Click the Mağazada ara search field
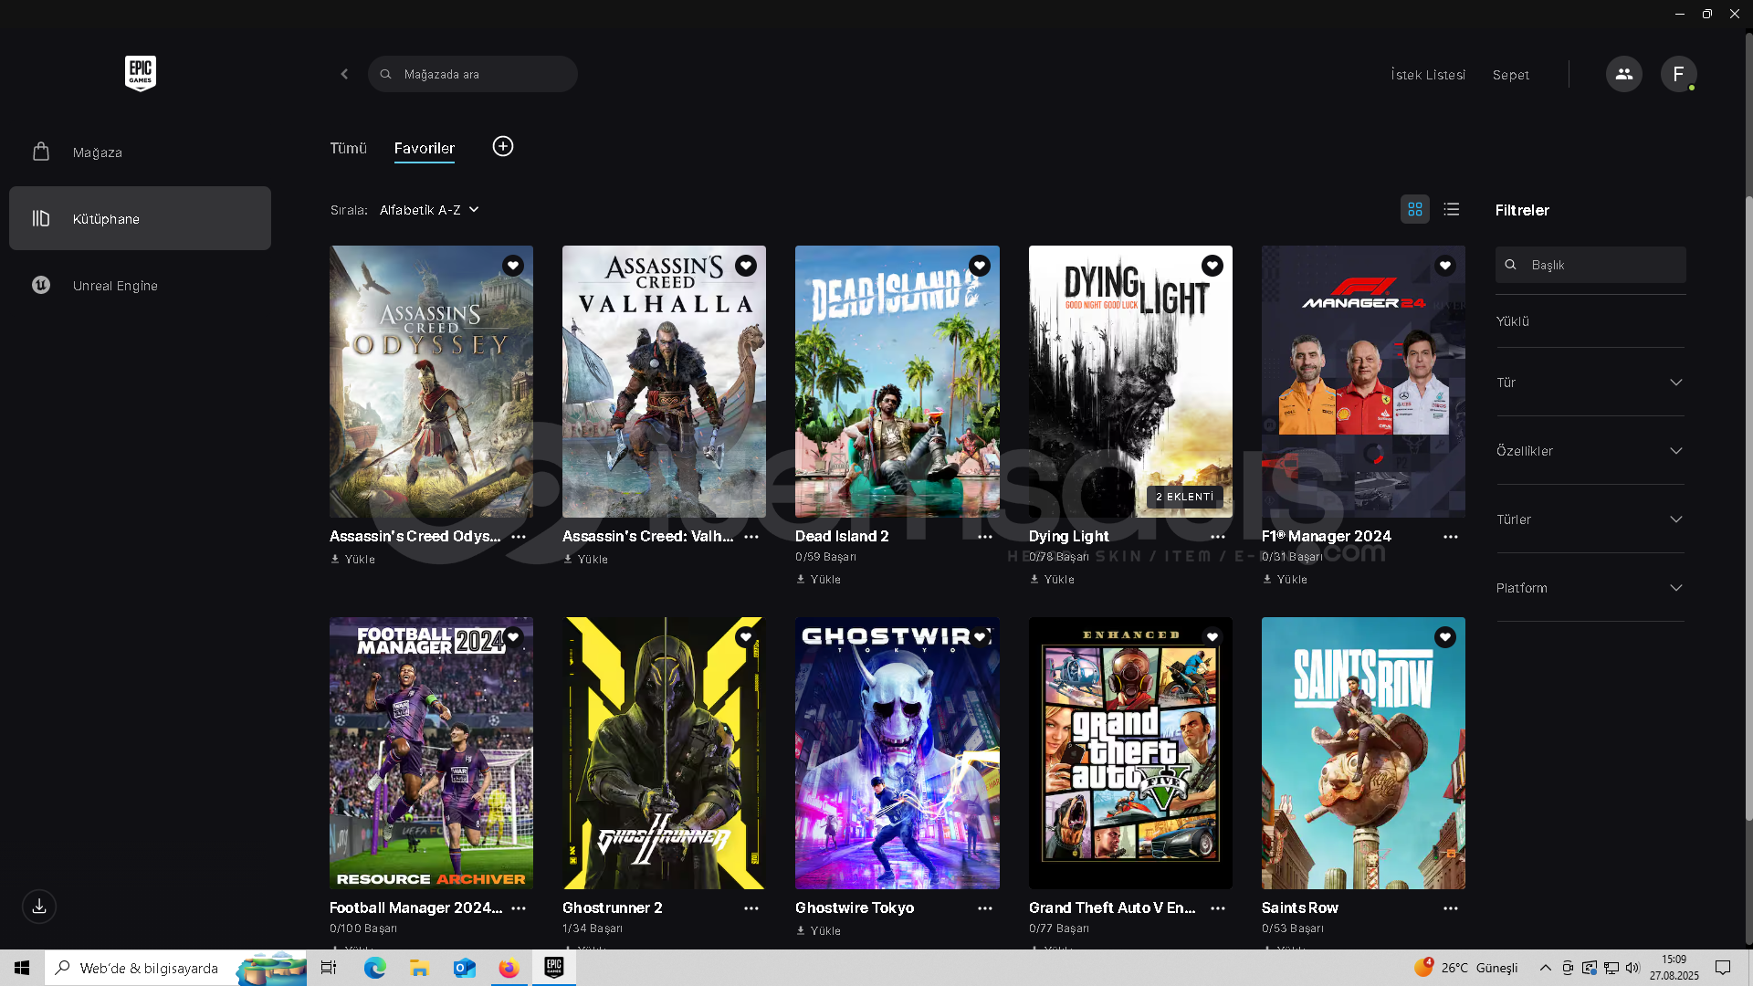 point(473,74)
